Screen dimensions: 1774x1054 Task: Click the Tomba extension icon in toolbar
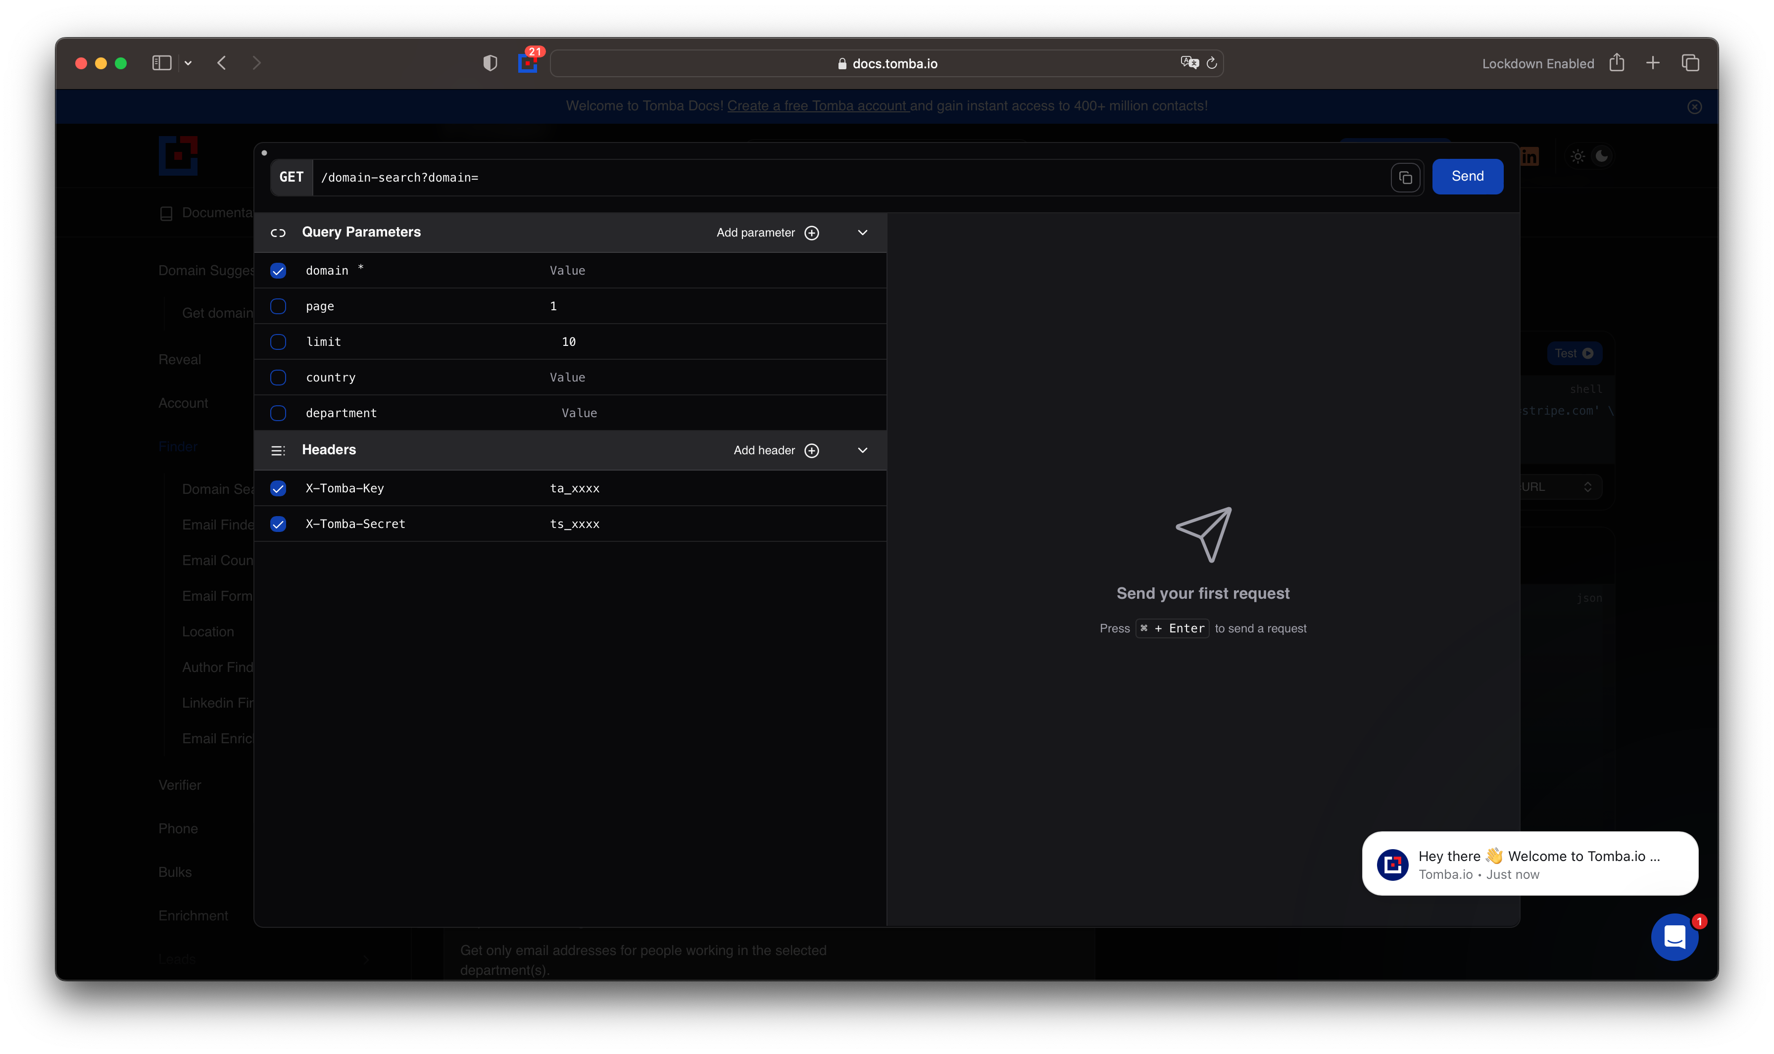(527, 63)
